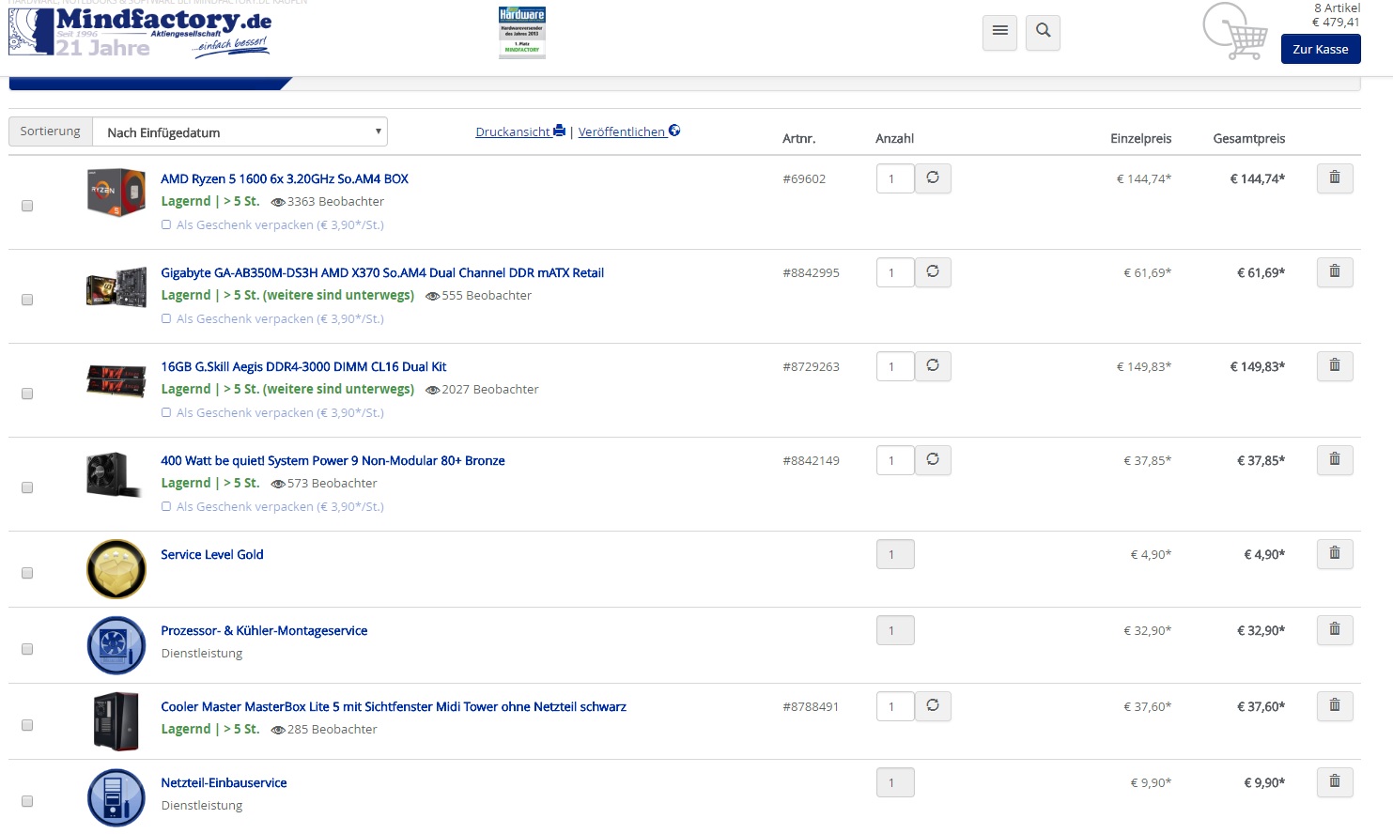Open the hamburger menu icon in header
1393x834 pixels.
pyautogui.click(x=999, y=32)
